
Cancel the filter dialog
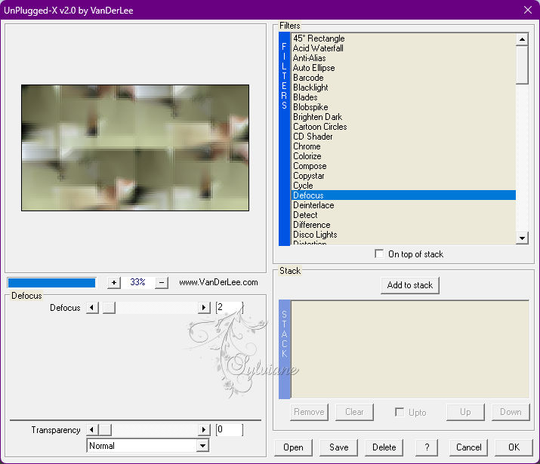click(x=469, y=447)
